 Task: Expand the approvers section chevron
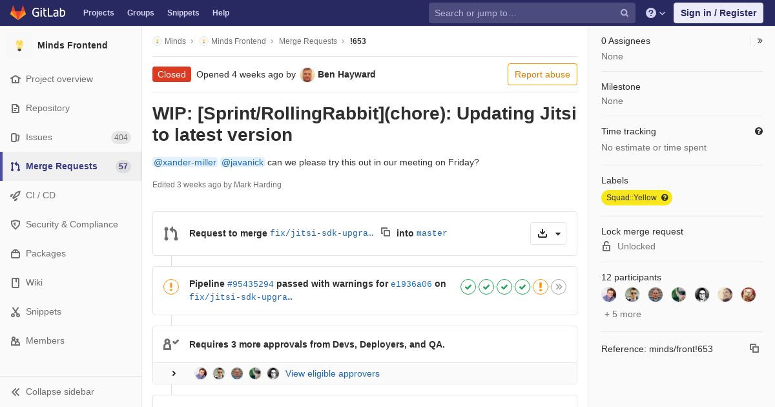(x=174, y=373)
